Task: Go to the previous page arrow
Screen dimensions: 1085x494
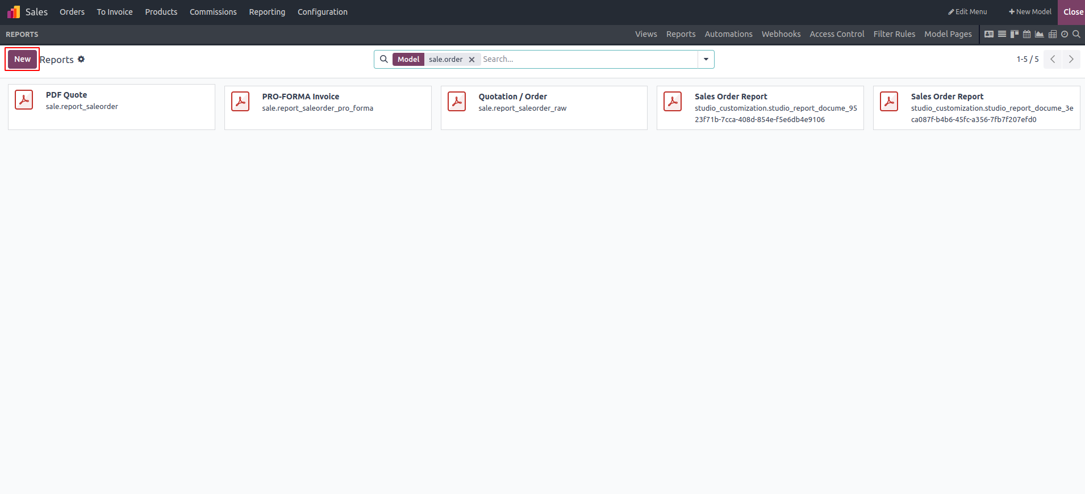Action: [x=1053, y=59]
